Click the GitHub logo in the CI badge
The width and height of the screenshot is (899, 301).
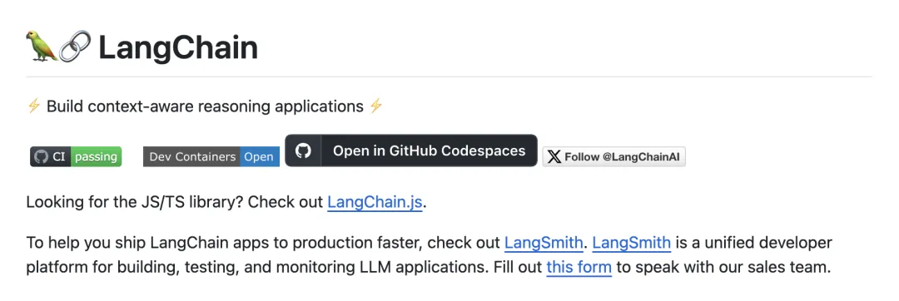pyautogui.click(x=41, y=157)
